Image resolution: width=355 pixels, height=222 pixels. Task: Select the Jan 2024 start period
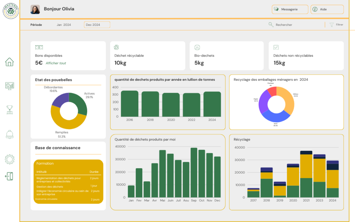coord(64,25)
